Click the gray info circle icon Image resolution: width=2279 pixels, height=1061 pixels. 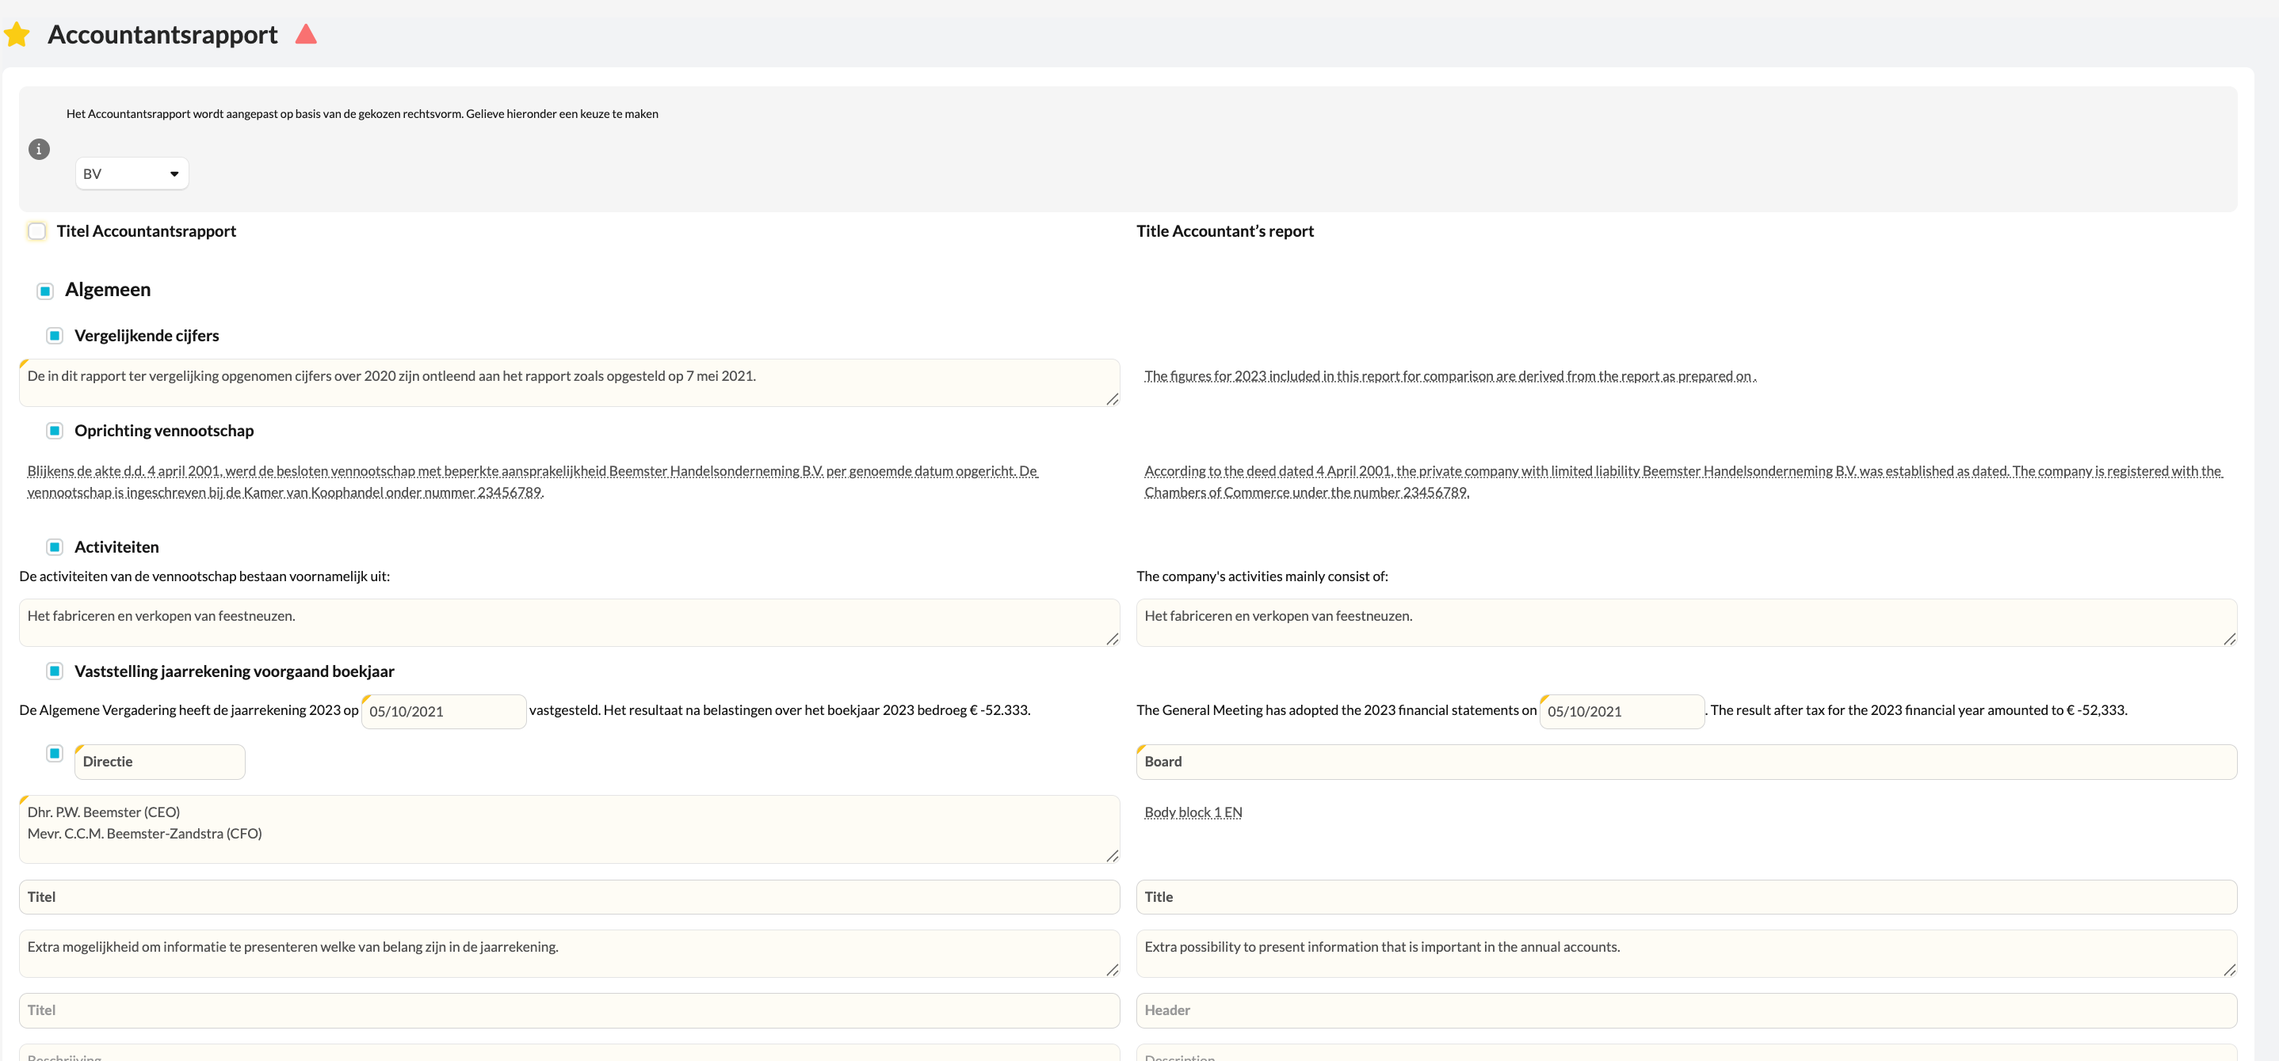tap(39, 149)
